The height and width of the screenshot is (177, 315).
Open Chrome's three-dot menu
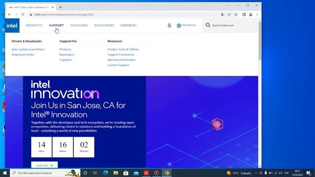(257, 14)
